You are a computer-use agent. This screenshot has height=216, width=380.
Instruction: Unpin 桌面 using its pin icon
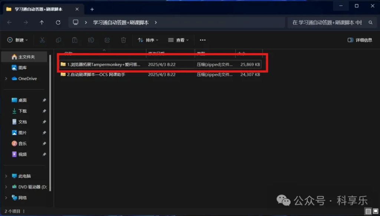click(x=44, y=100)
